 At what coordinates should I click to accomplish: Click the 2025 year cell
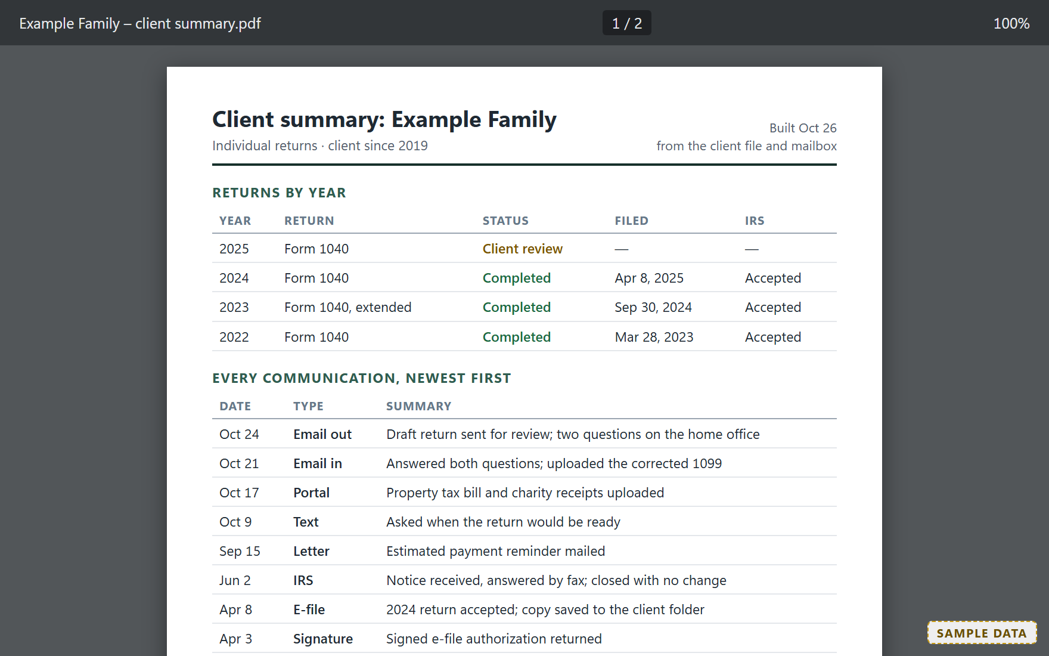click(234, 249)
